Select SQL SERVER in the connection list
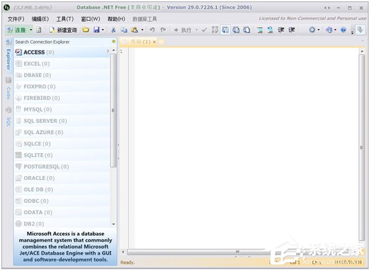The width and height of the screenshot is (370, 270). click(44, 121)
